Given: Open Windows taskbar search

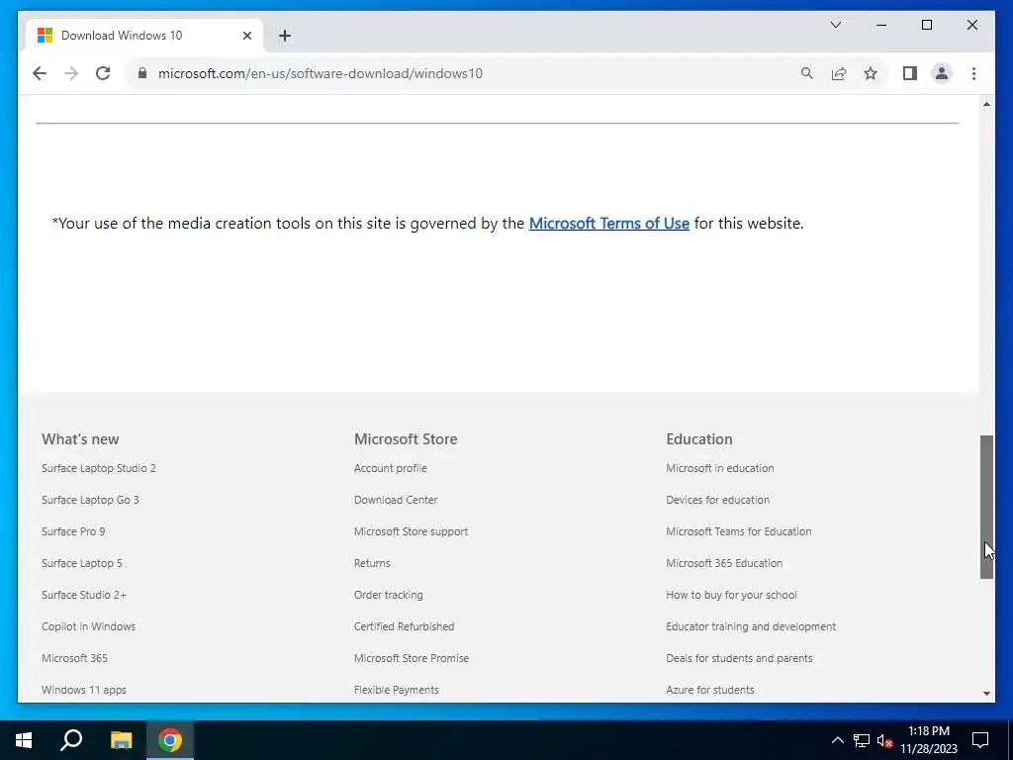Looking at the screenshot, I should point(71,740).
